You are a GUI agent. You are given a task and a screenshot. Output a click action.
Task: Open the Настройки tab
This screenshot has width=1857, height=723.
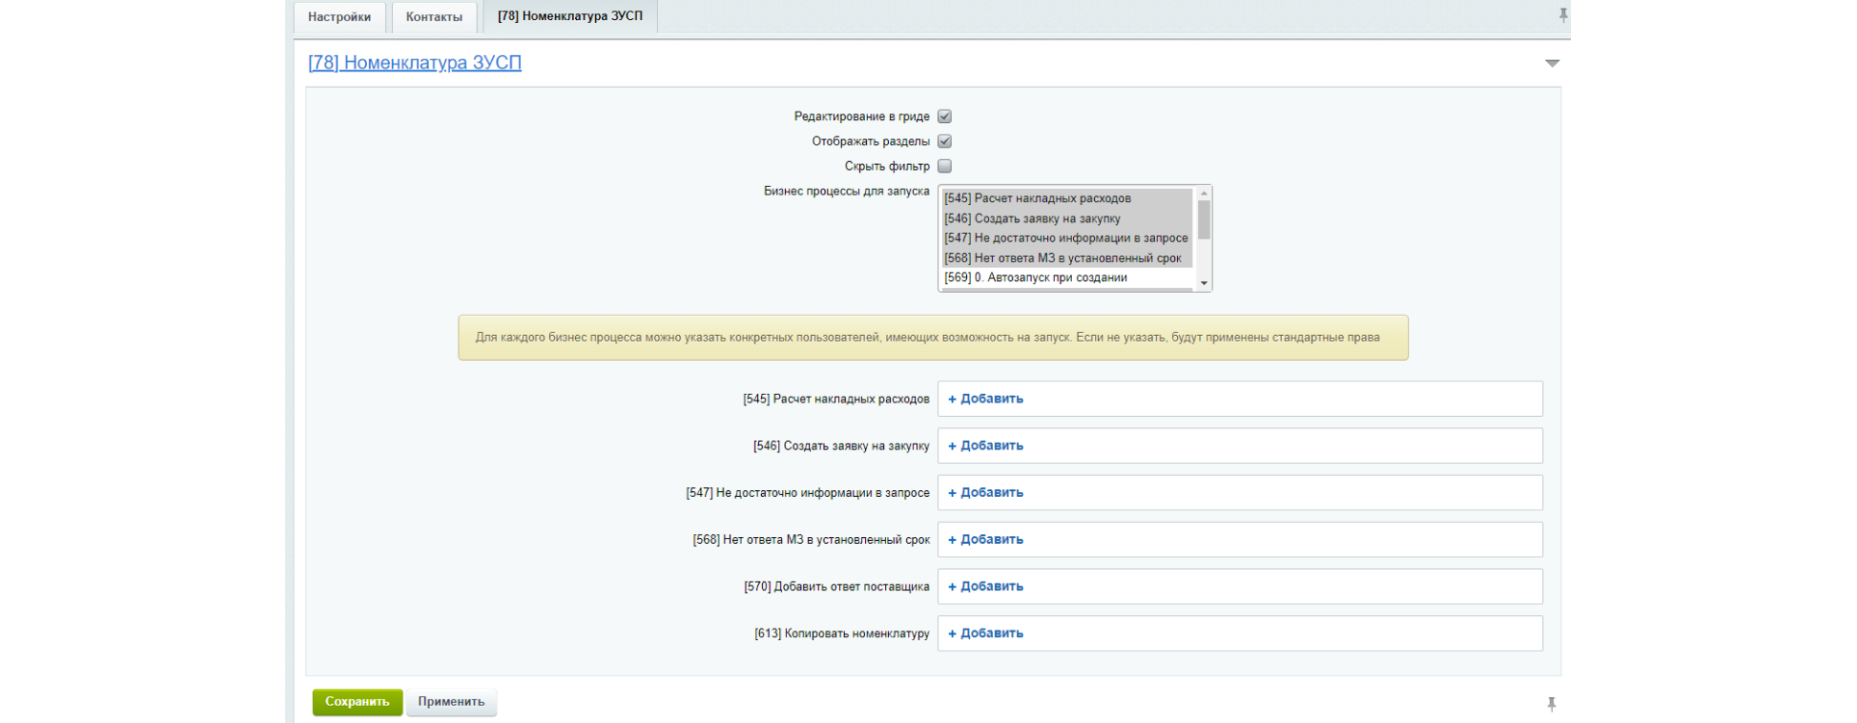[x=339, y=17]
